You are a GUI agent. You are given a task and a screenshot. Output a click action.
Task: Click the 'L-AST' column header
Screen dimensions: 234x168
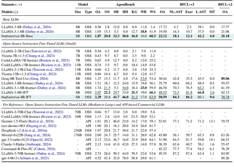point(201,12)
